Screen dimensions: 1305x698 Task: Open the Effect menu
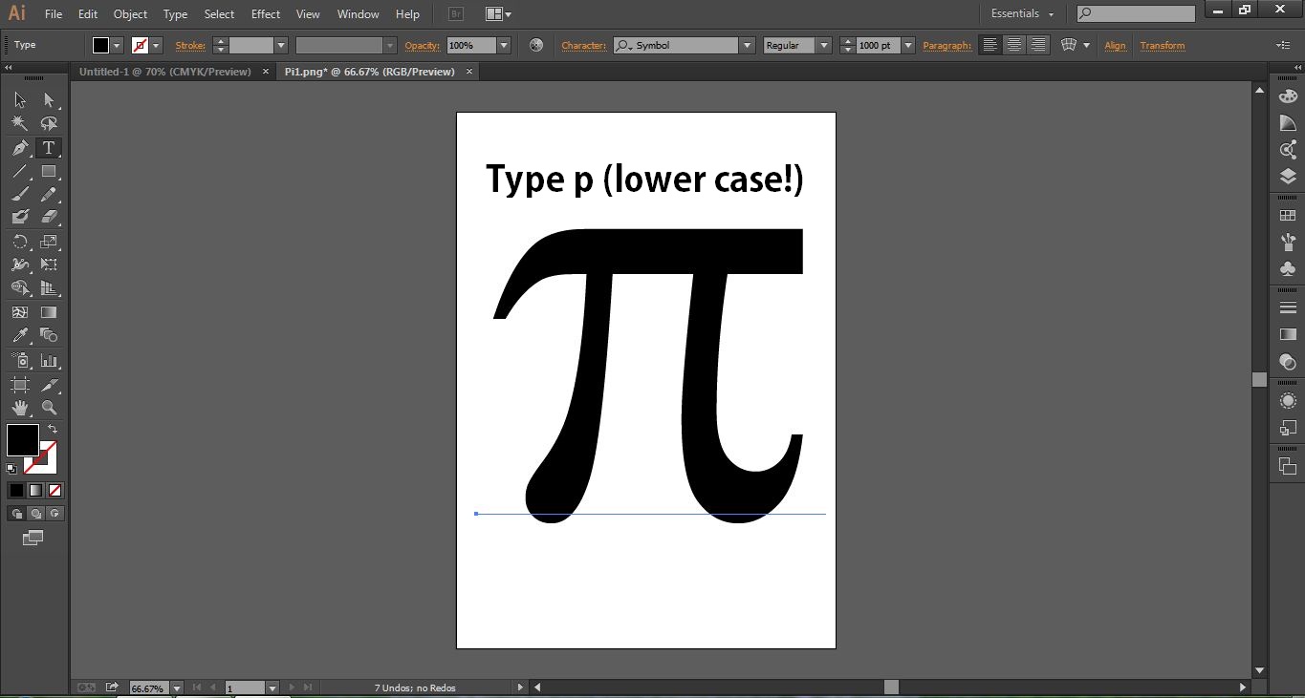coord(266,14)
